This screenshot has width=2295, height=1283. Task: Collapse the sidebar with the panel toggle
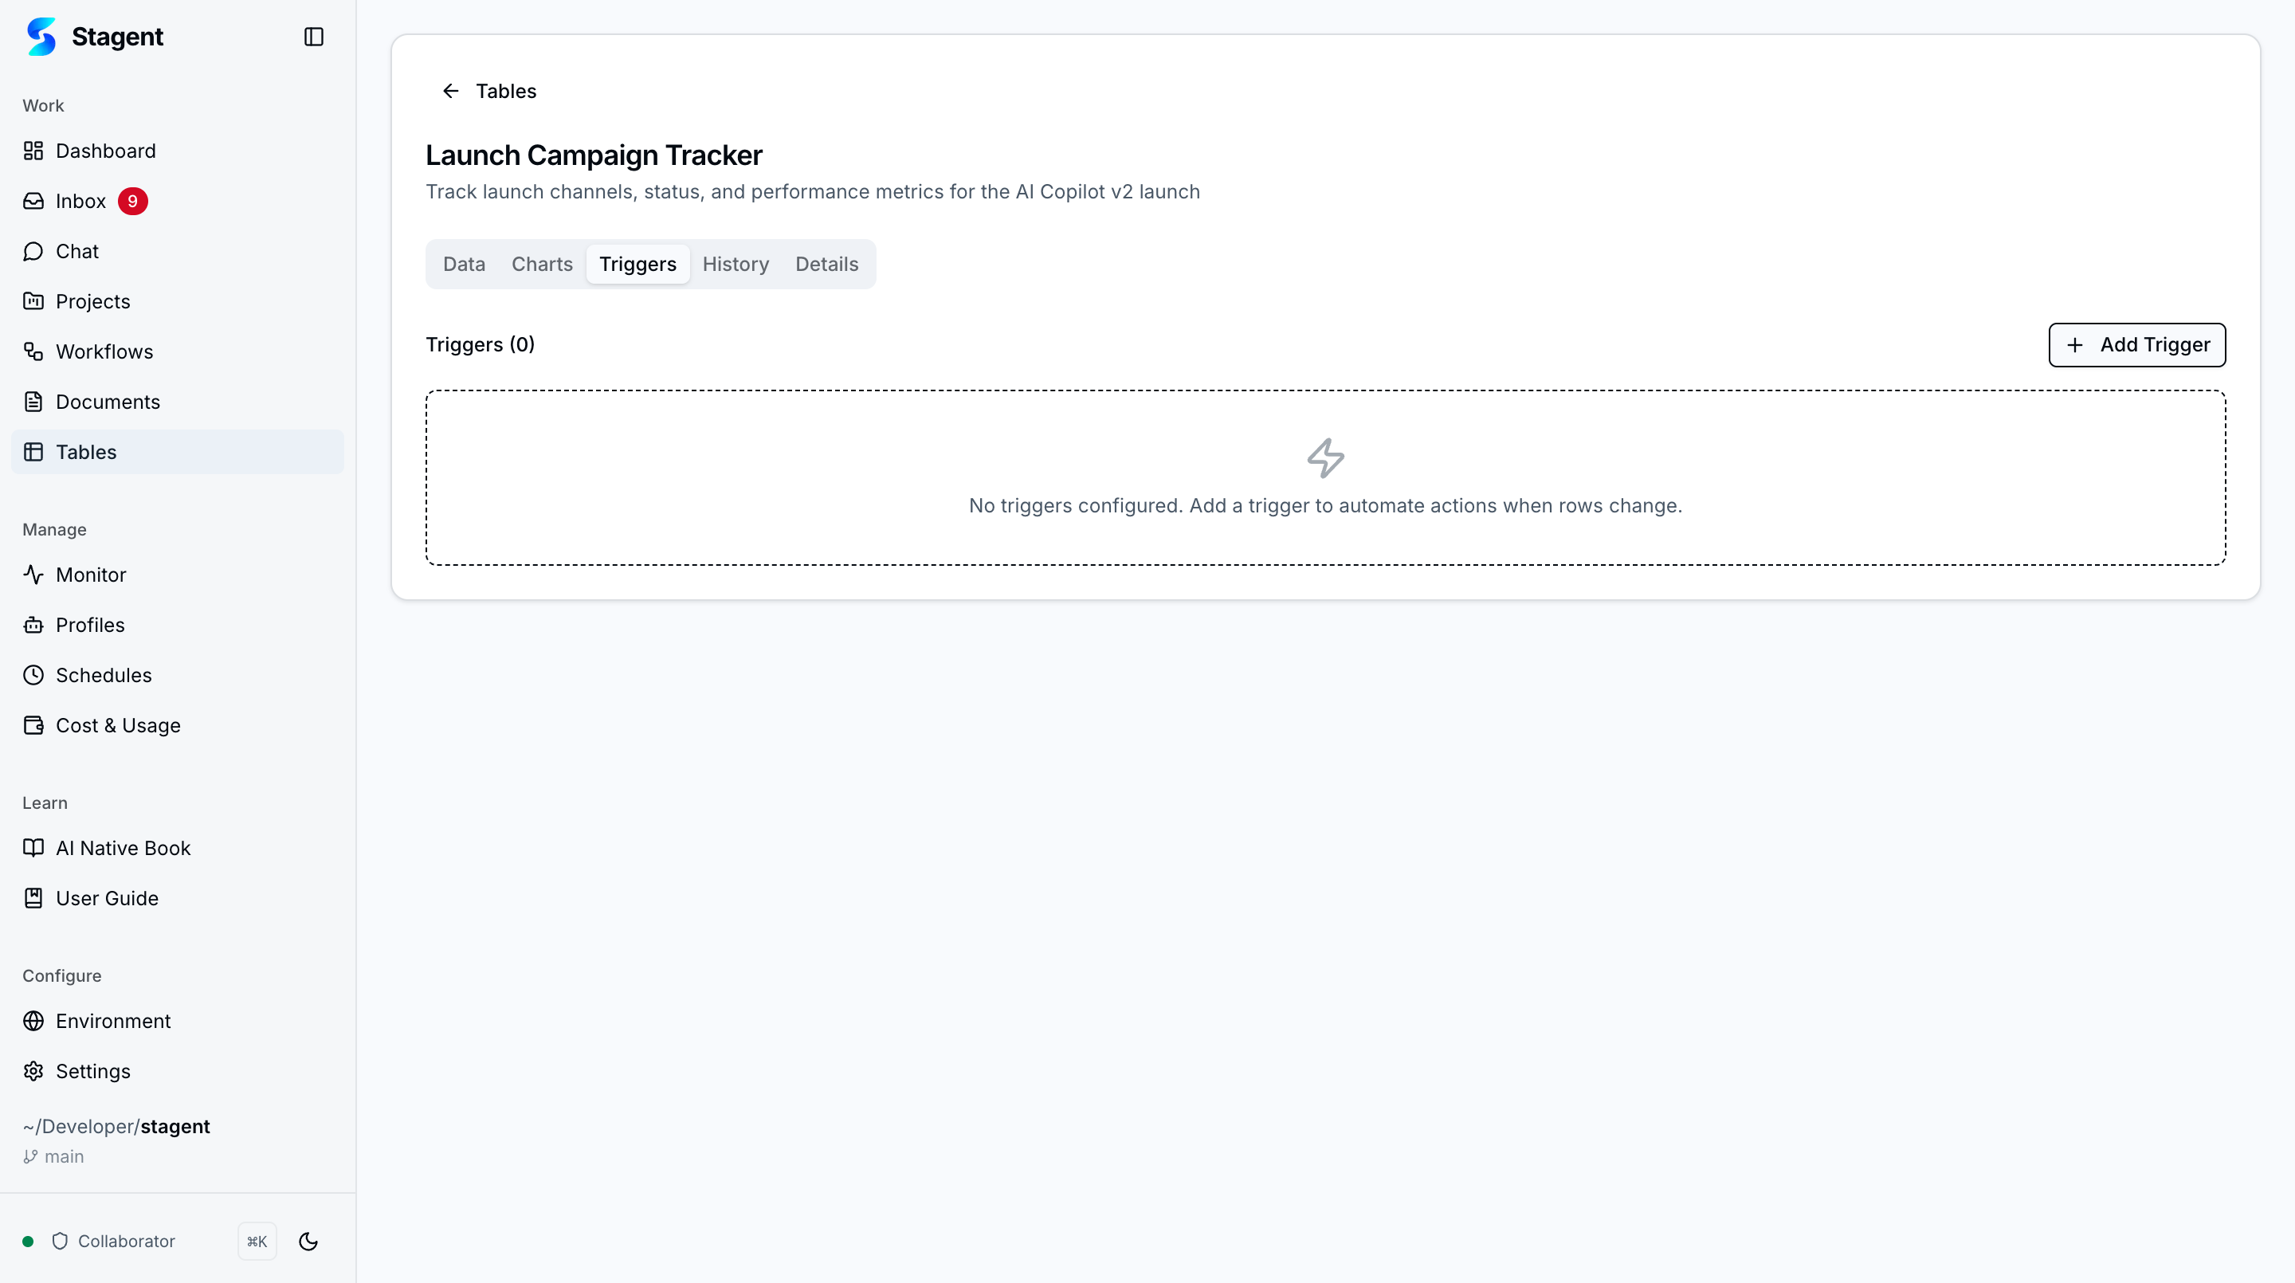[314, 37]
